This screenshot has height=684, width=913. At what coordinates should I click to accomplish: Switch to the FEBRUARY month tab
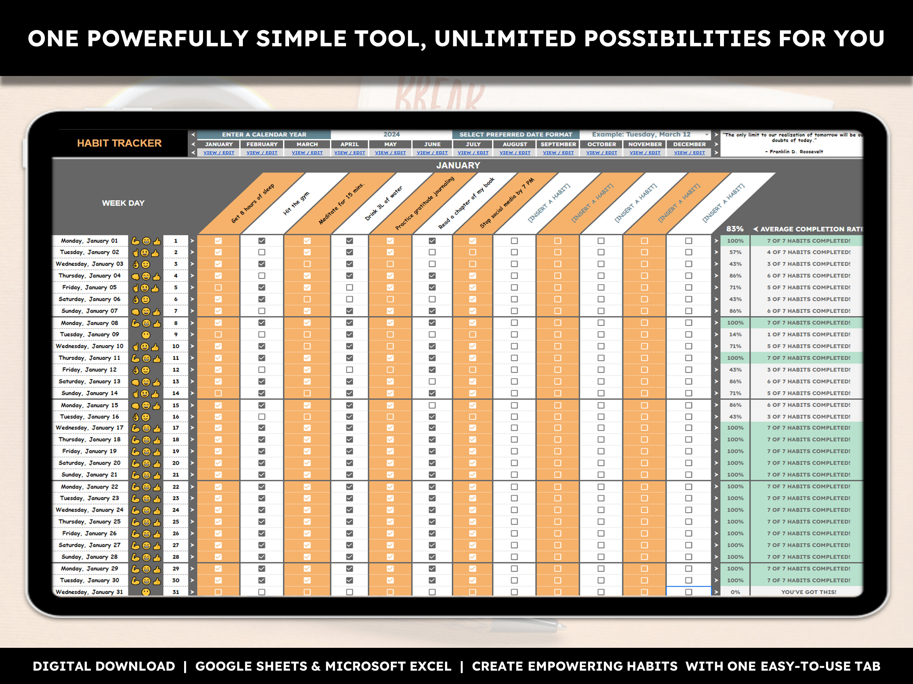click(x=262, y=144)
